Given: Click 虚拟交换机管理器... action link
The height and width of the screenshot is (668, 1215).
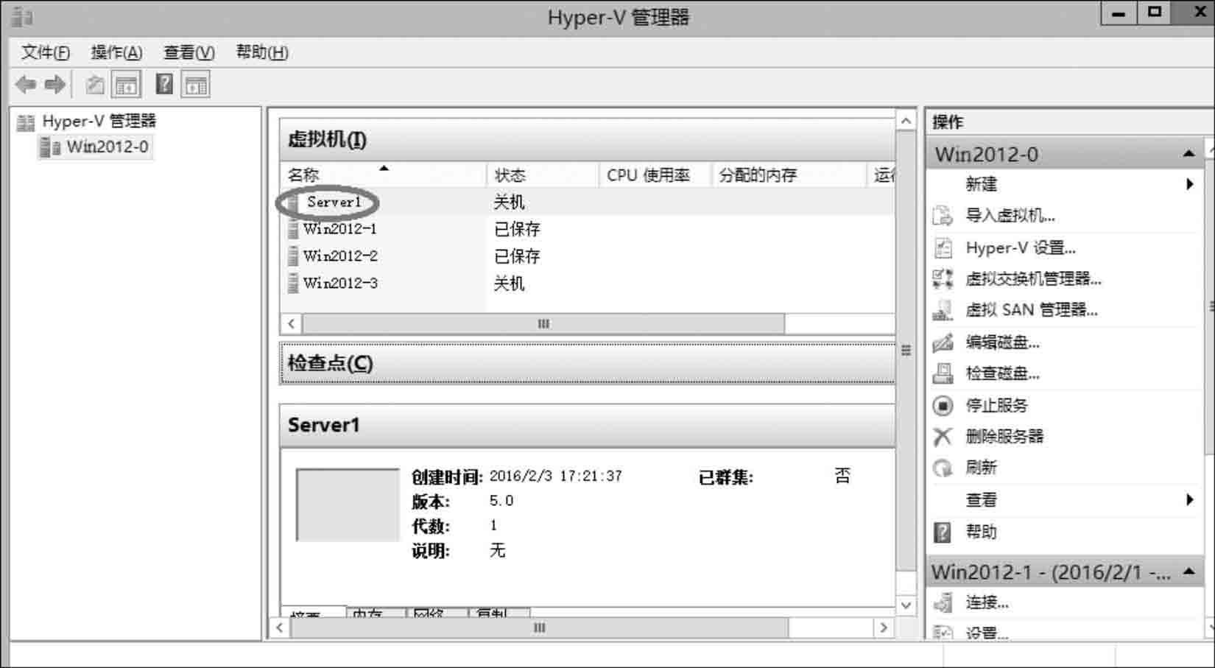Looking at the screenshot, I should click(x=1033, y=279).
